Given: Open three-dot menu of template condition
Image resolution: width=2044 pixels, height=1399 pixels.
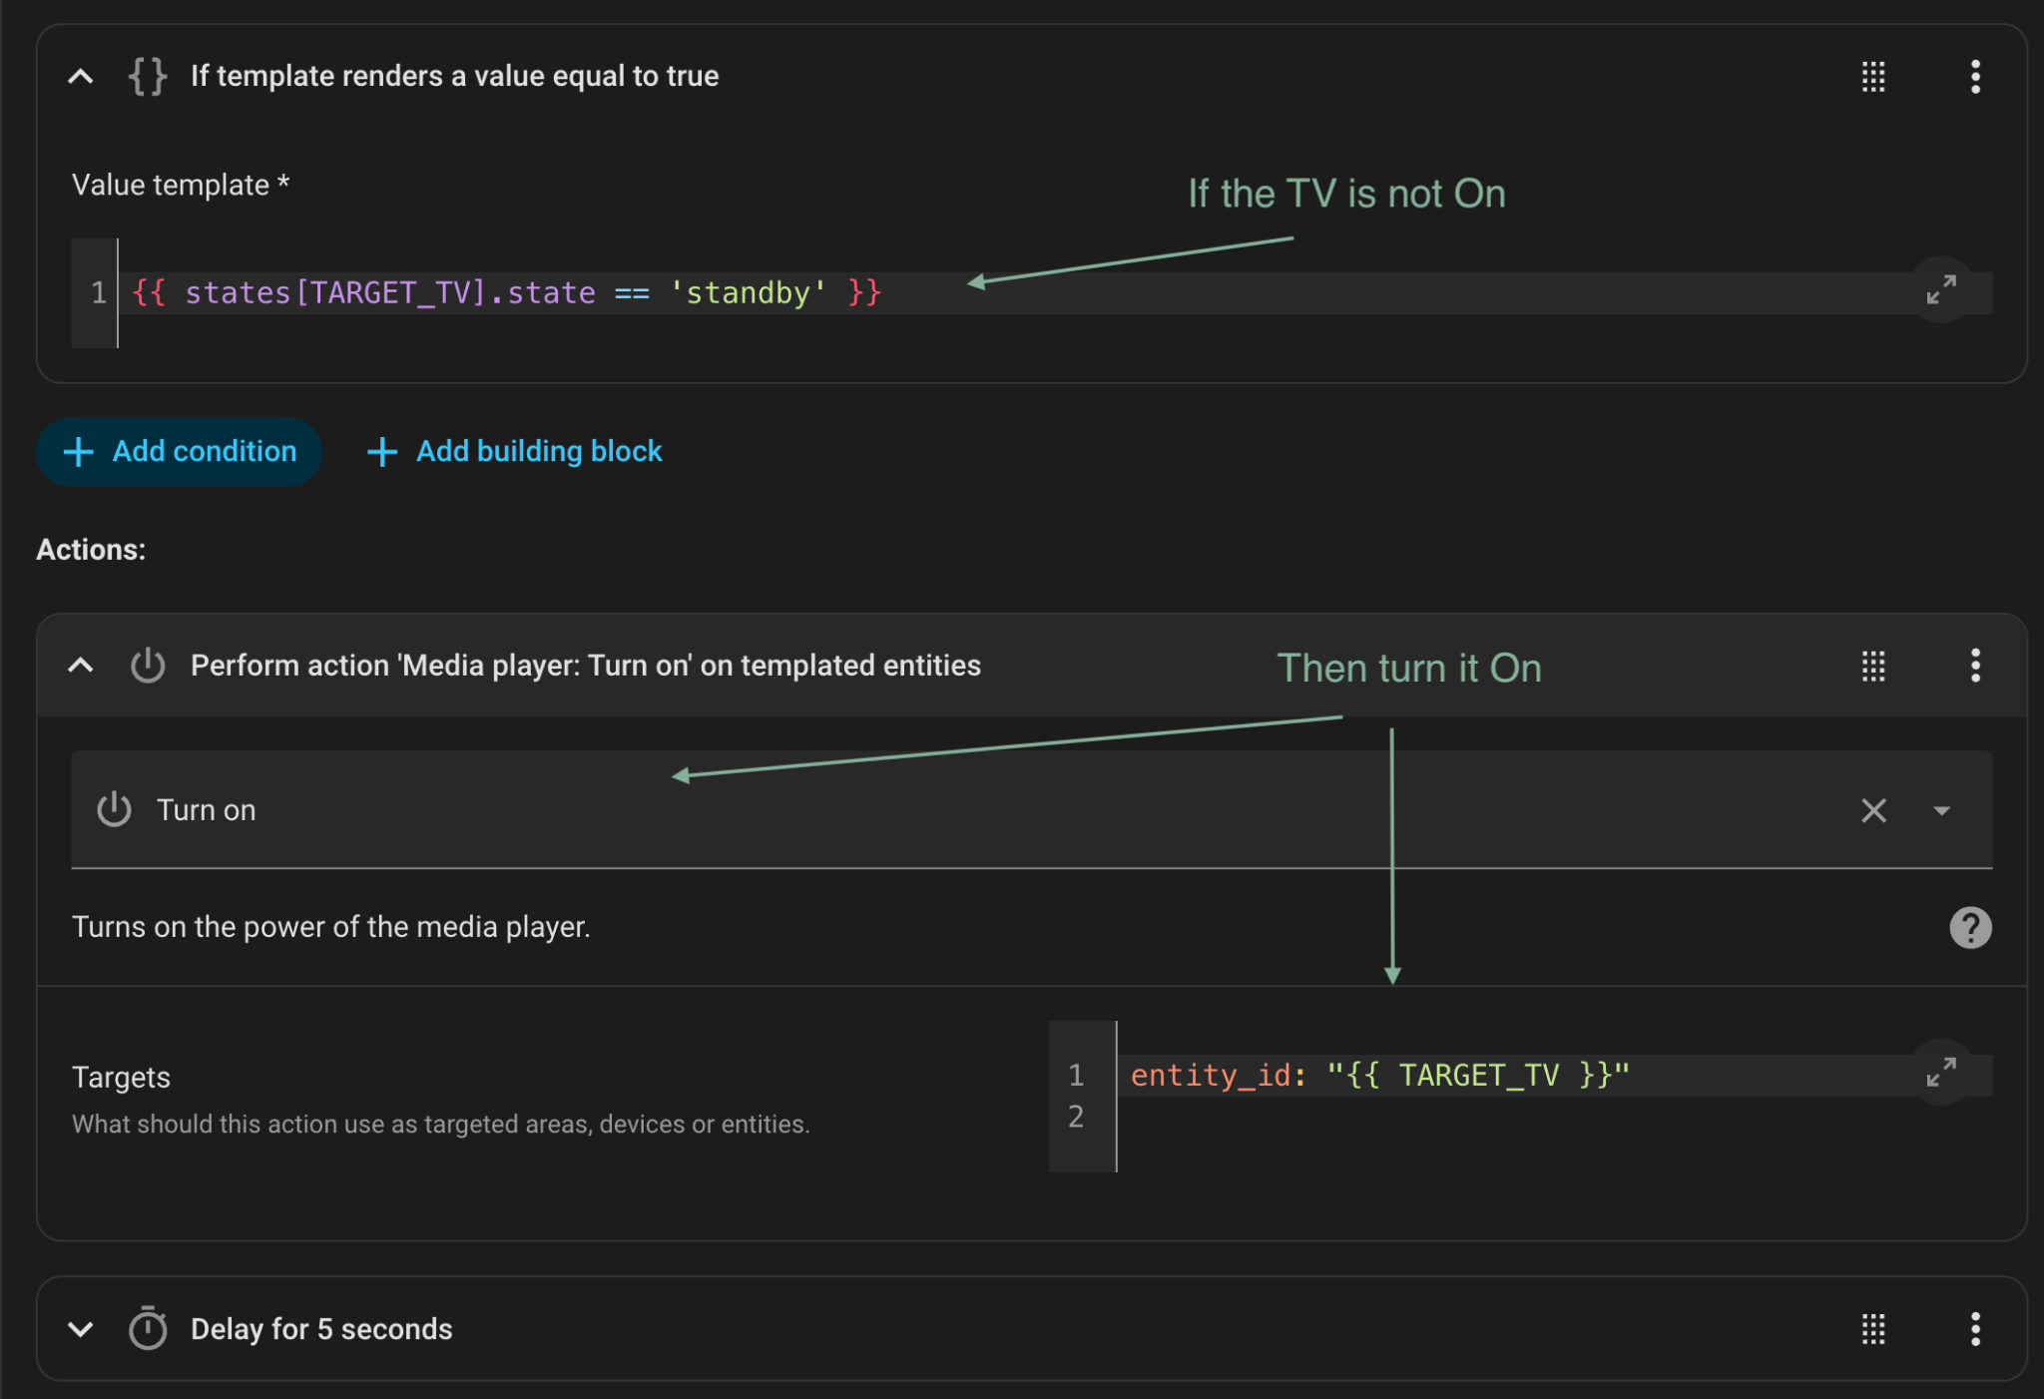Looking at the screenshot, I should [1975, 76].
